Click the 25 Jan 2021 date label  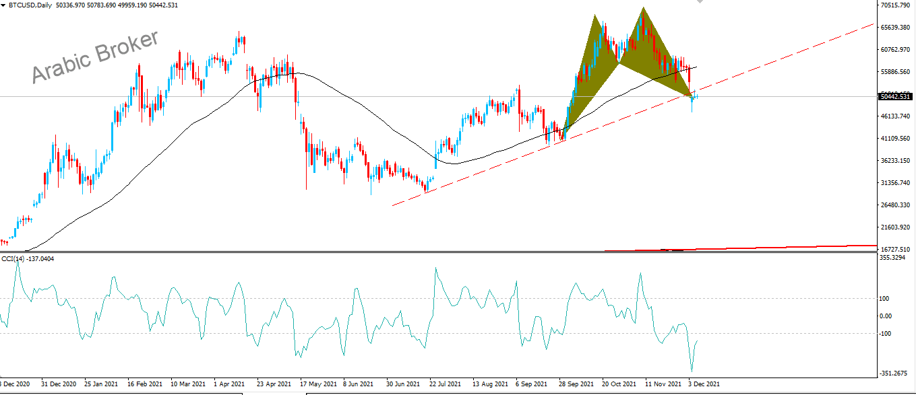click(102, 384)
